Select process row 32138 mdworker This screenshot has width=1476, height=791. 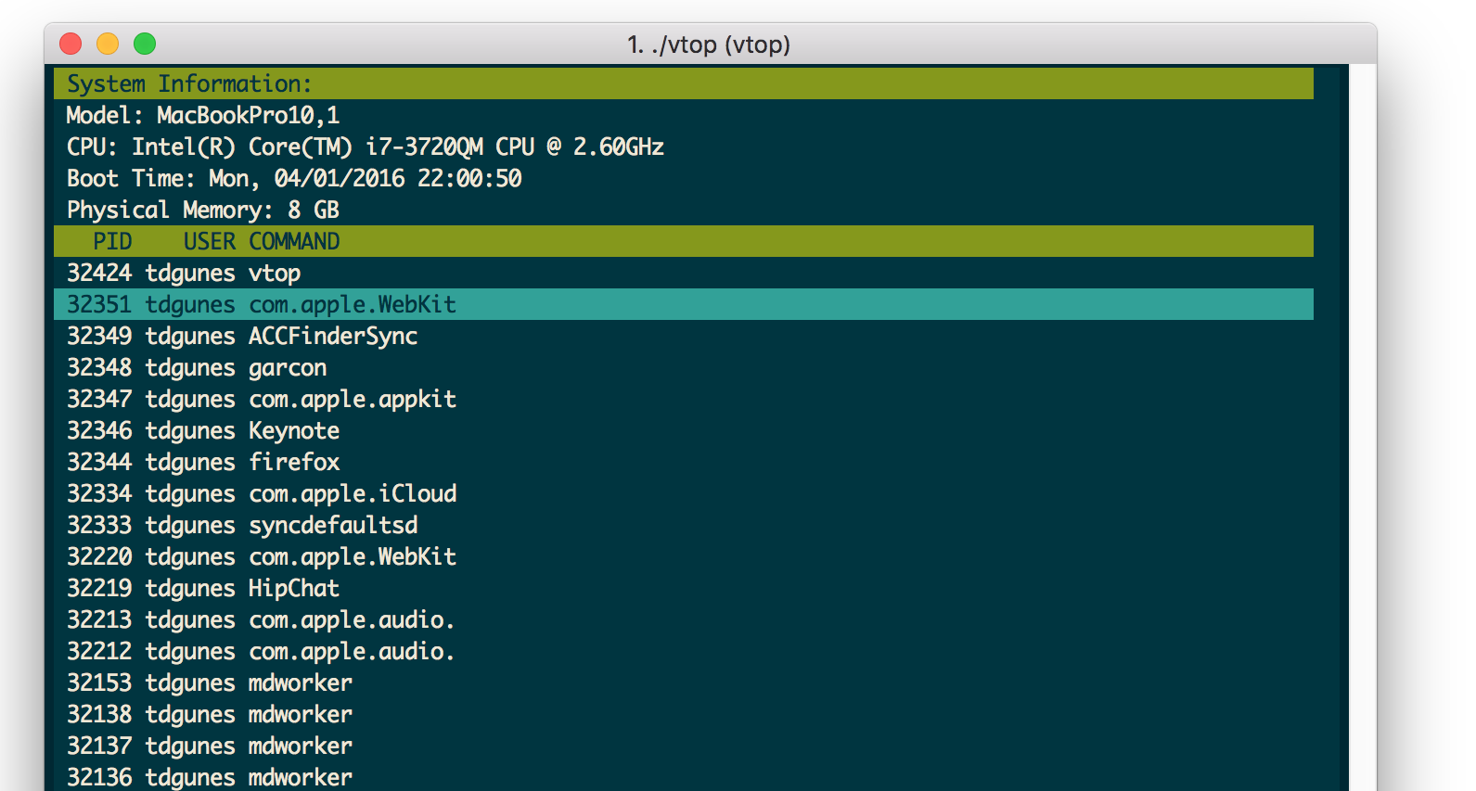[x=684, y=714]
